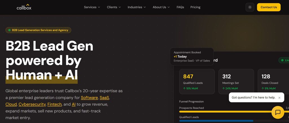Open the Pricing page
289x123 pixels.
click(195, 7)
